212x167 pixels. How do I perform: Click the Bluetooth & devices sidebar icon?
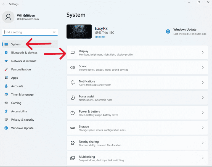[6, 53]
